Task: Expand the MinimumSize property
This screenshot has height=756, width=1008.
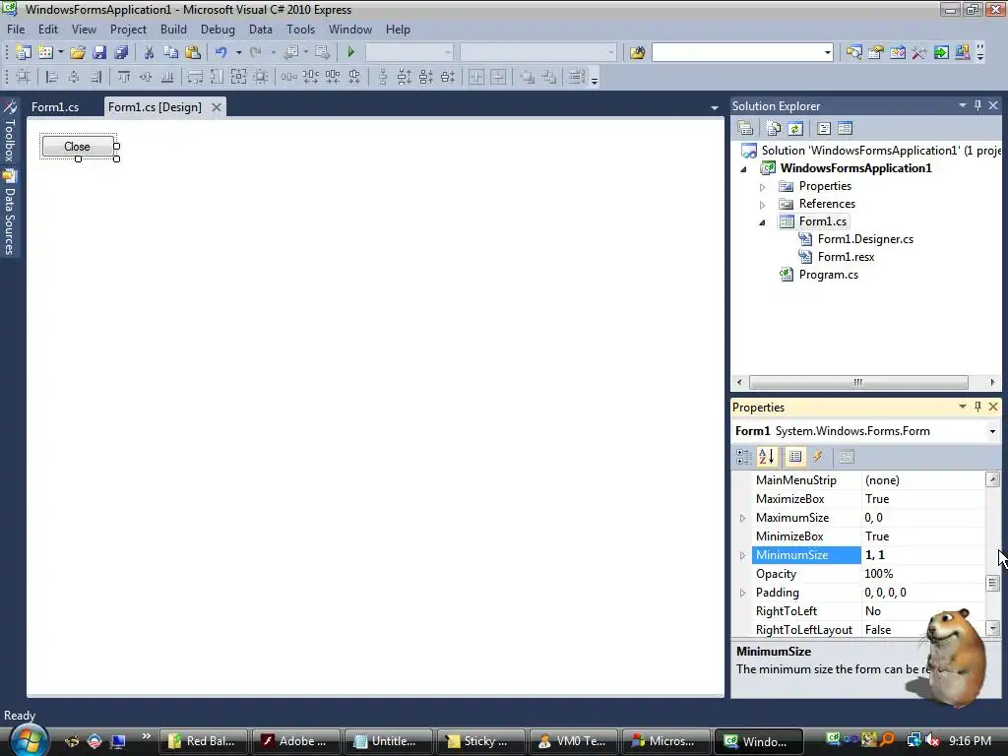Action: tap(742, 555)
